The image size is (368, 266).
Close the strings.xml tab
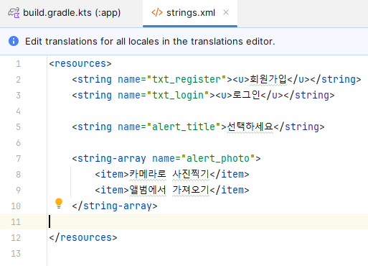tap(226, 12)
